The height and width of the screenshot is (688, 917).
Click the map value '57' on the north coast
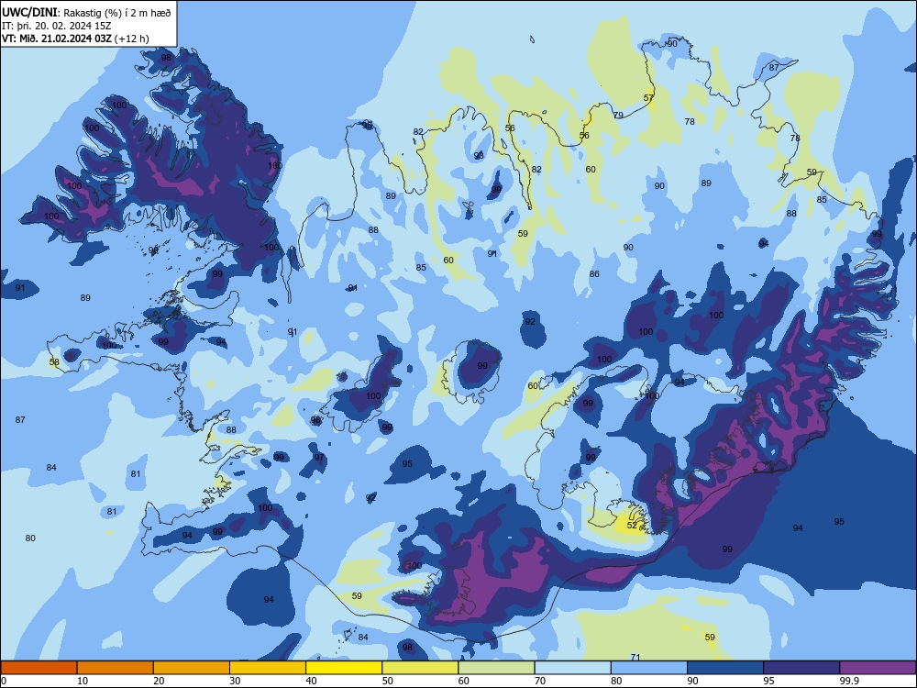pyautogui.click(x=648, y=98)
